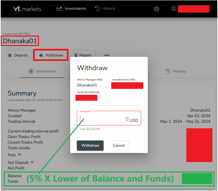
Task: Adjust the Amount field stepper arrows
Action: pos(127,120)
